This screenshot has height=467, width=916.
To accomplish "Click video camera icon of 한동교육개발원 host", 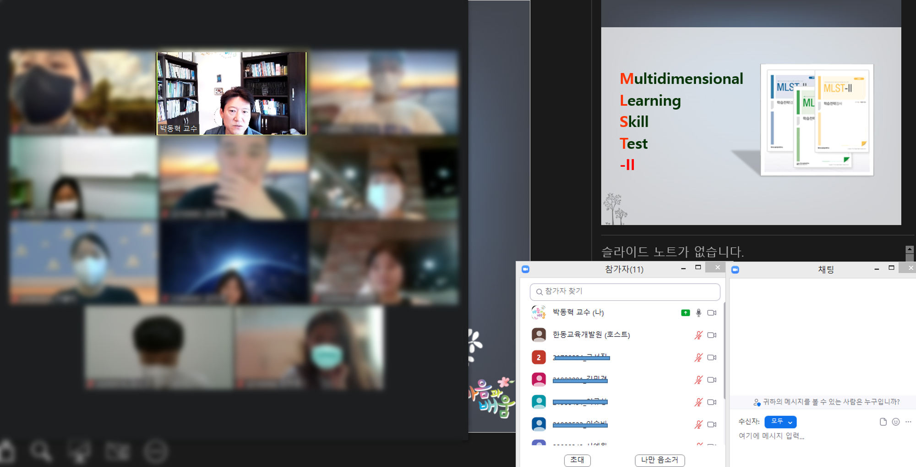I will [x=712, y=335].
